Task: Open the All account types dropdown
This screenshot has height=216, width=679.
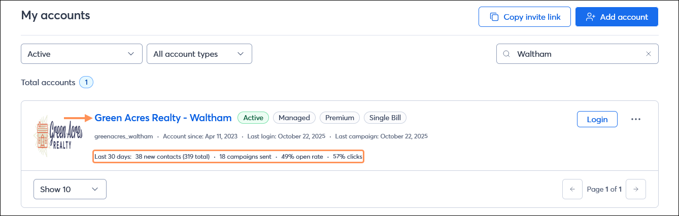Action: click(199, 54)
